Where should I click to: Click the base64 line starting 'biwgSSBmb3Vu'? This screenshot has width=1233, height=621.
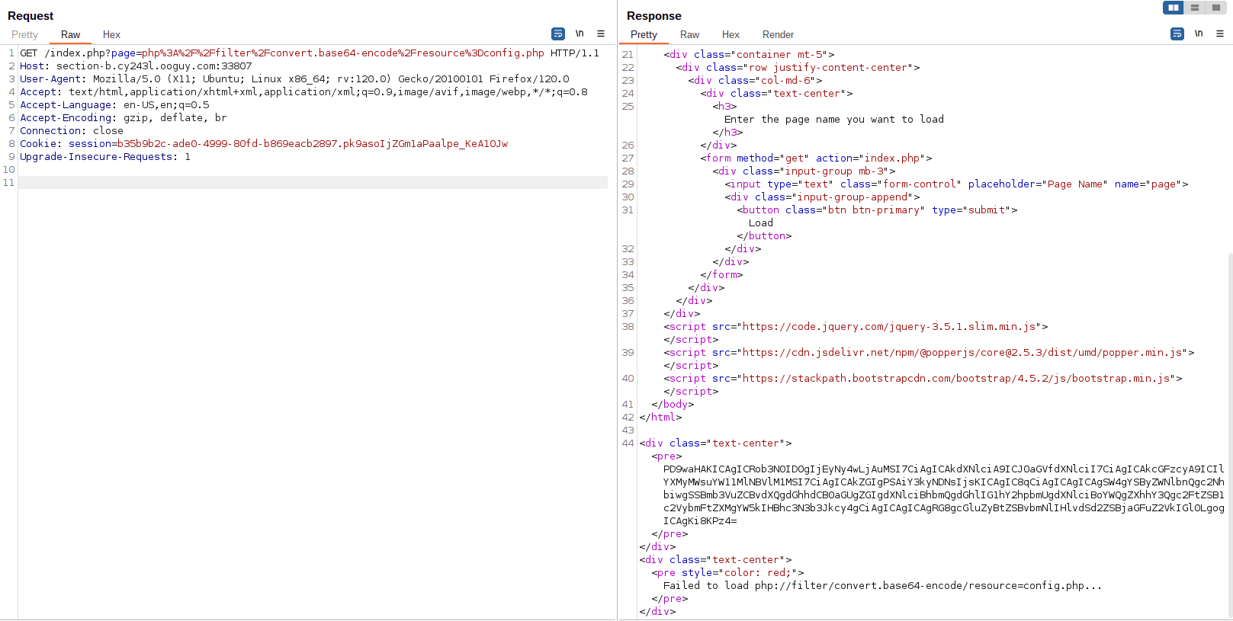tap(944, 495)
